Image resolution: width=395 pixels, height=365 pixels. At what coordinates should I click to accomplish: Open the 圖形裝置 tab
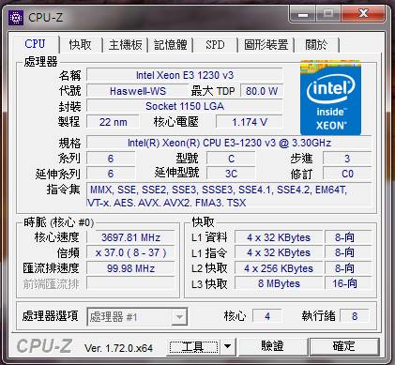pos(266,44)
